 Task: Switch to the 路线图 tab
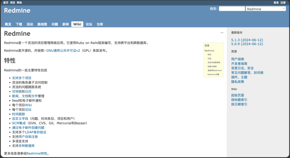point(42,24)
